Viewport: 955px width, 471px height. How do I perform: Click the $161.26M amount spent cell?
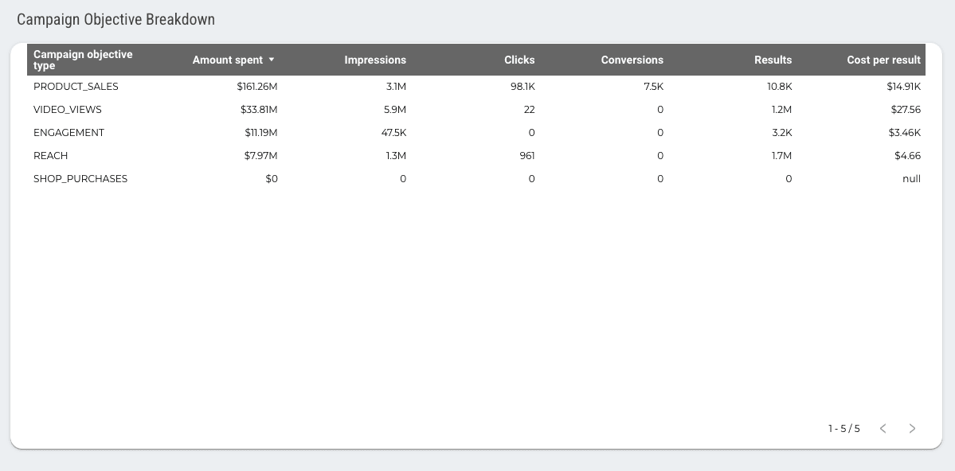pos(257,87)
